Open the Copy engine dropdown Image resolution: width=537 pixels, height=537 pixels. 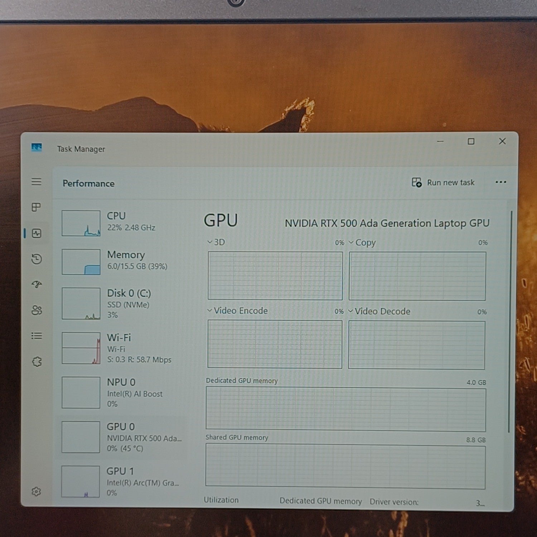pos(362,243)
